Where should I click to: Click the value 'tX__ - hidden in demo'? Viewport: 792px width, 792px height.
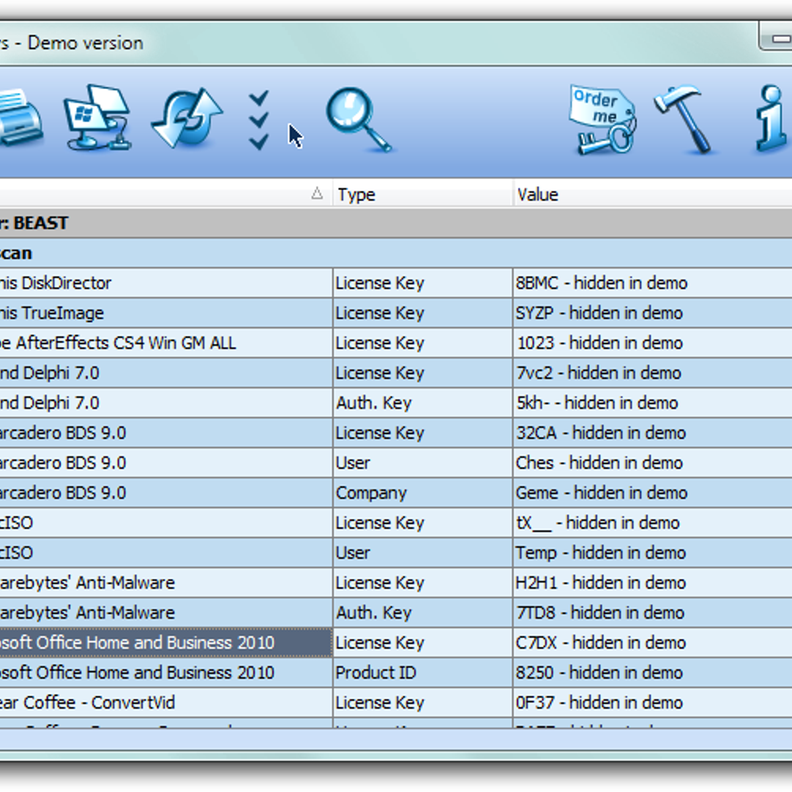pos(597,523)
